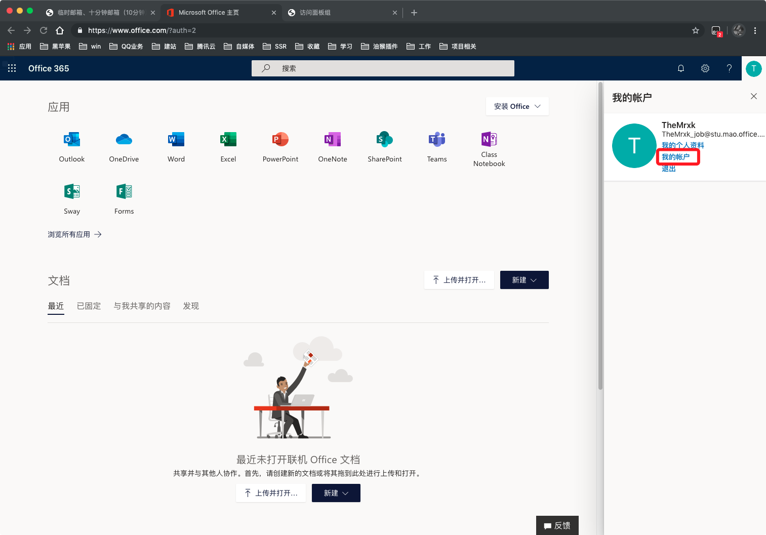Expand the 安装 Office dropdown
Image resolution: width=766 pixels, height=535 pixels.
click(517, 106)
